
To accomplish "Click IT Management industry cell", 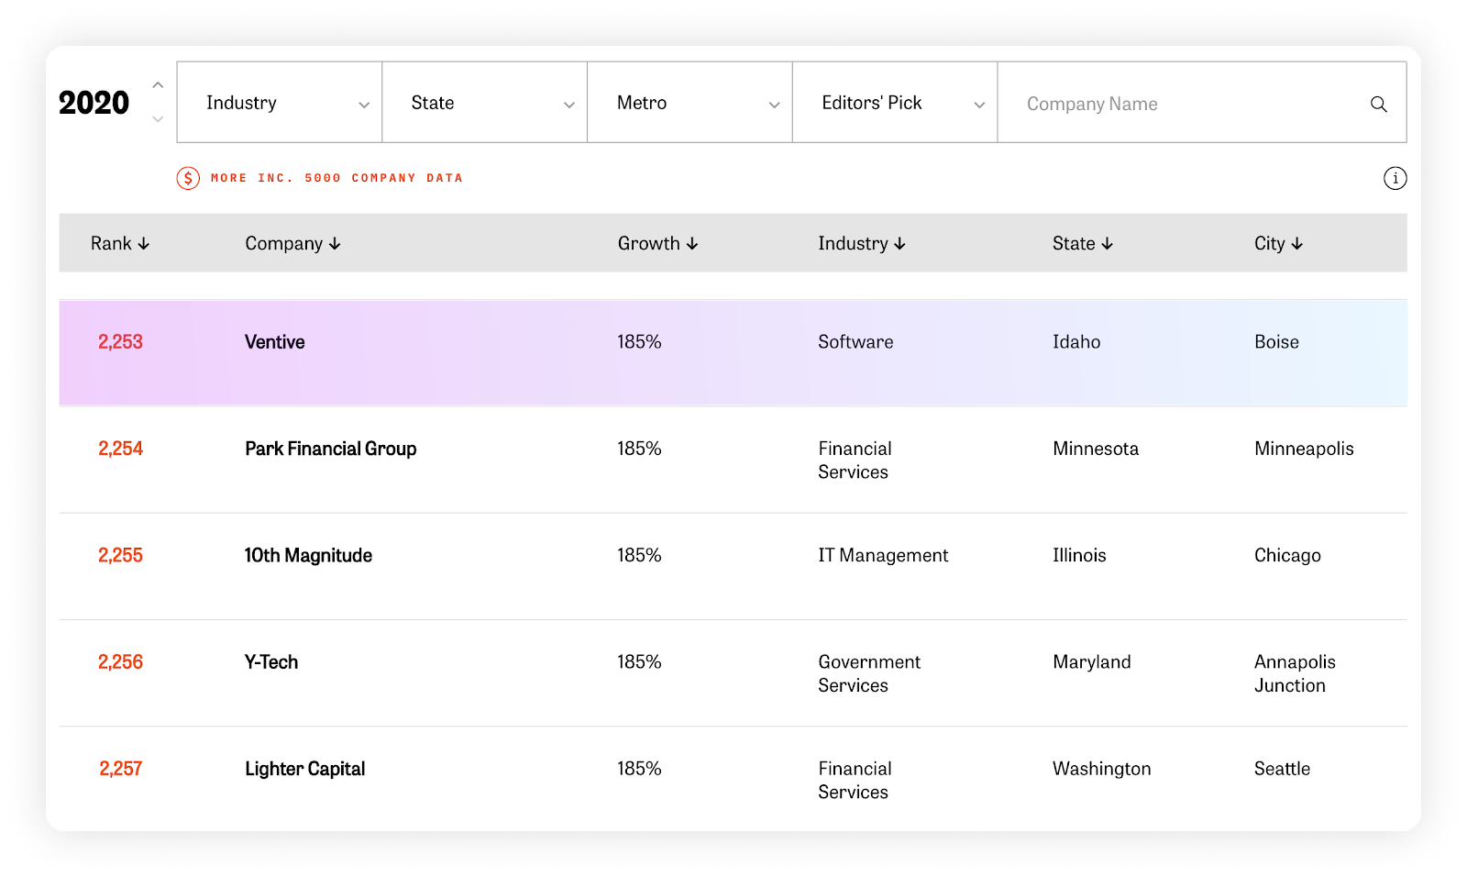I will click(883, 555).
